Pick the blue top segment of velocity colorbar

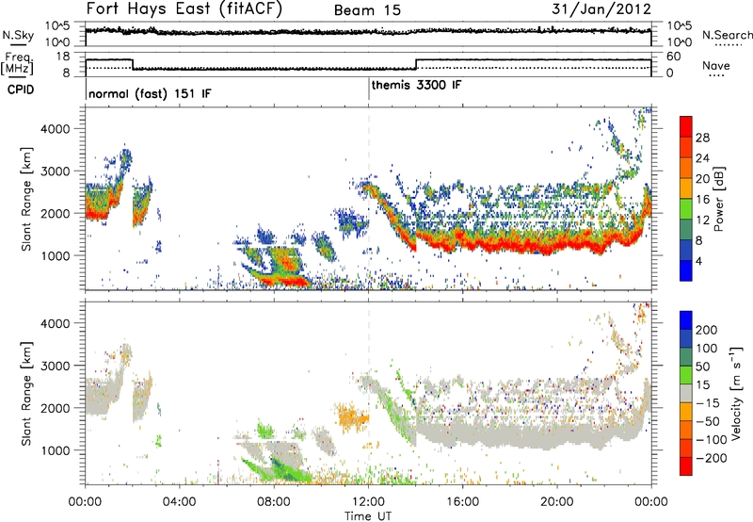[x=686, y=320]
